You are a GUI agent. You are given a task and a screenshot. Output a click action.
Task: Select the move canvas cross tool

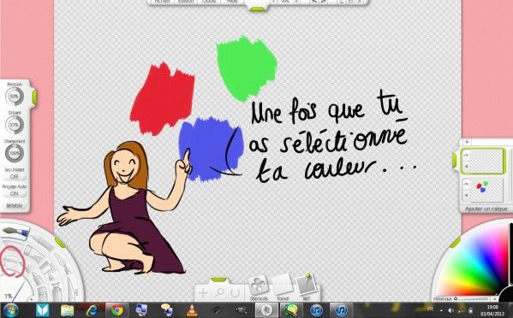[x=203, y=293]
